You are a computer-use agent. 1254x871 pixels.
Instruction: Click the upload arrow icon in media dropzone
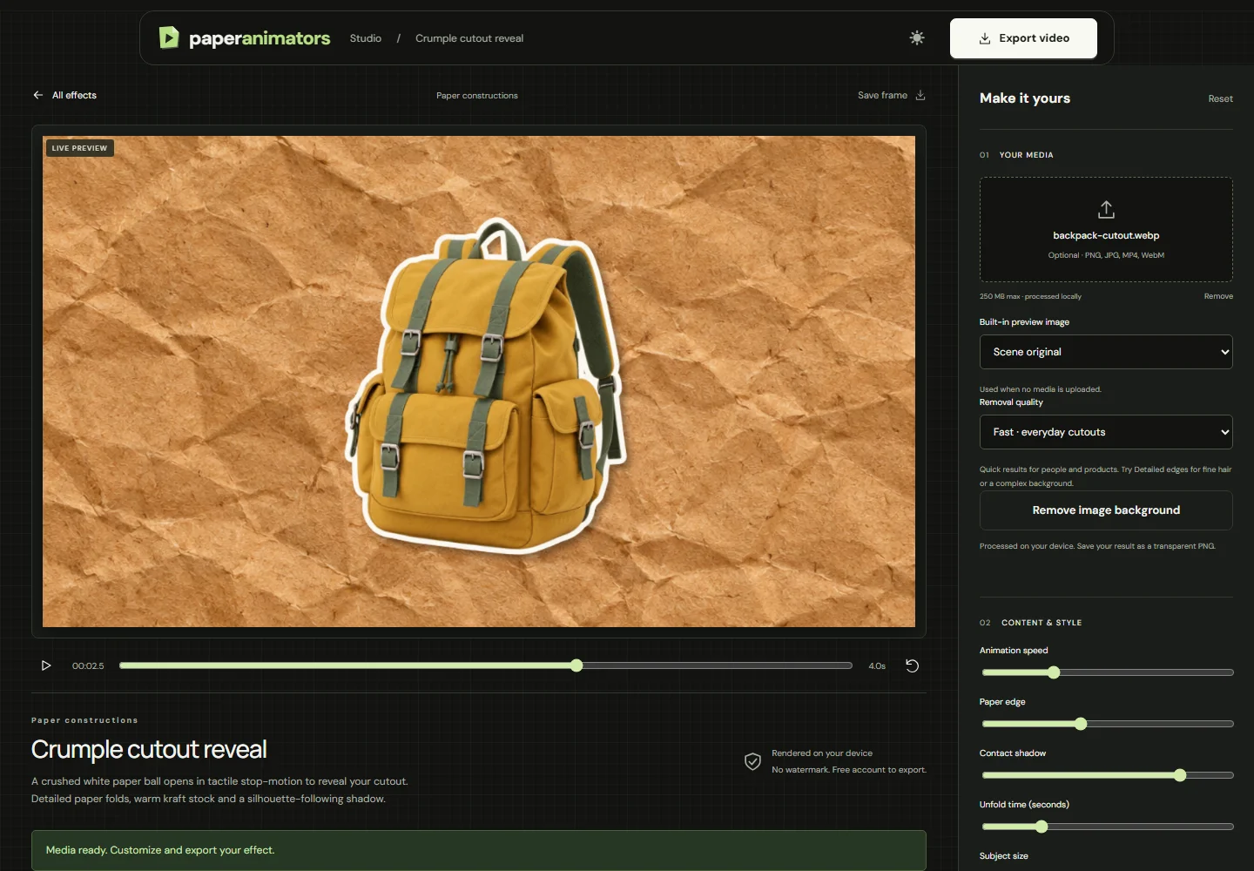1106,210
